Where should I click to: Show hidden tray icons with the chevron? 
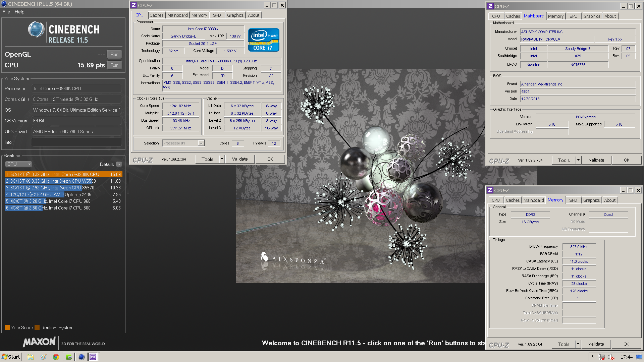click(x=592, y=357)
